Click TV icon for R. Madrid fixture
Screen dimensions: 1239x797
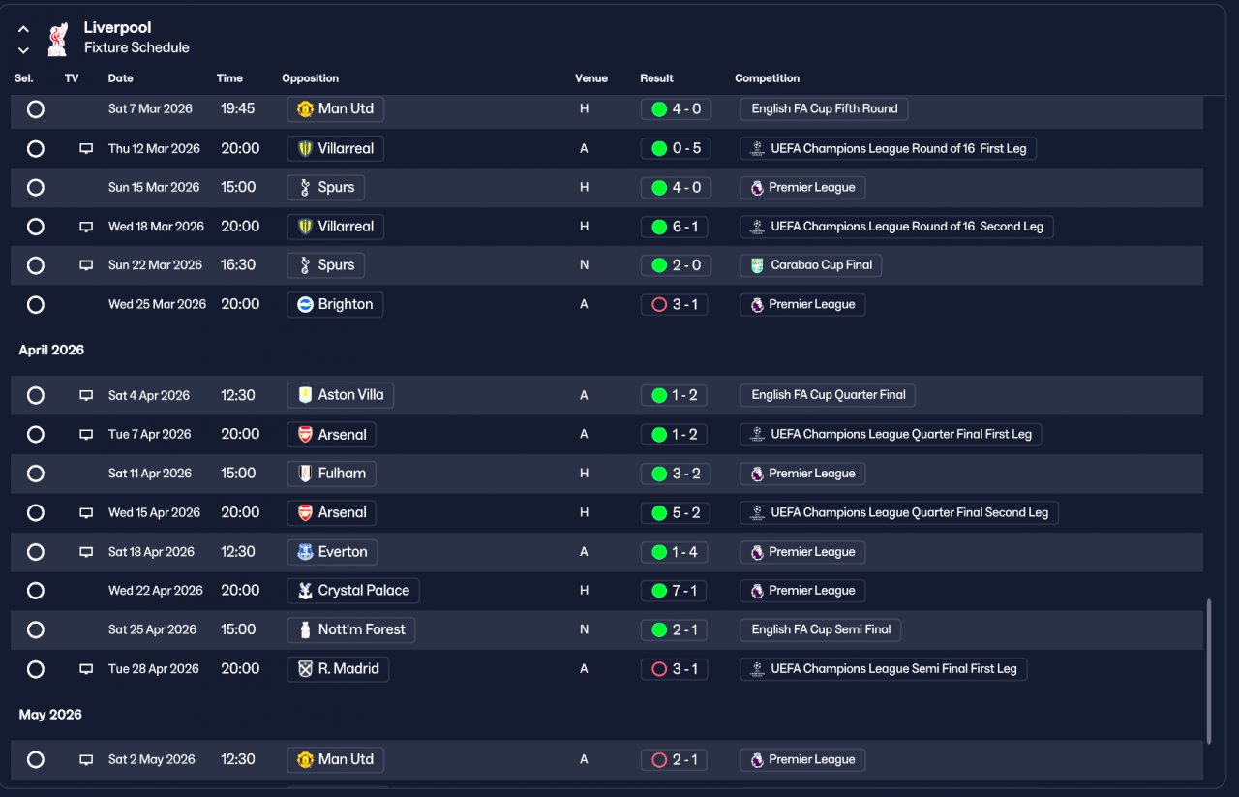86,669
